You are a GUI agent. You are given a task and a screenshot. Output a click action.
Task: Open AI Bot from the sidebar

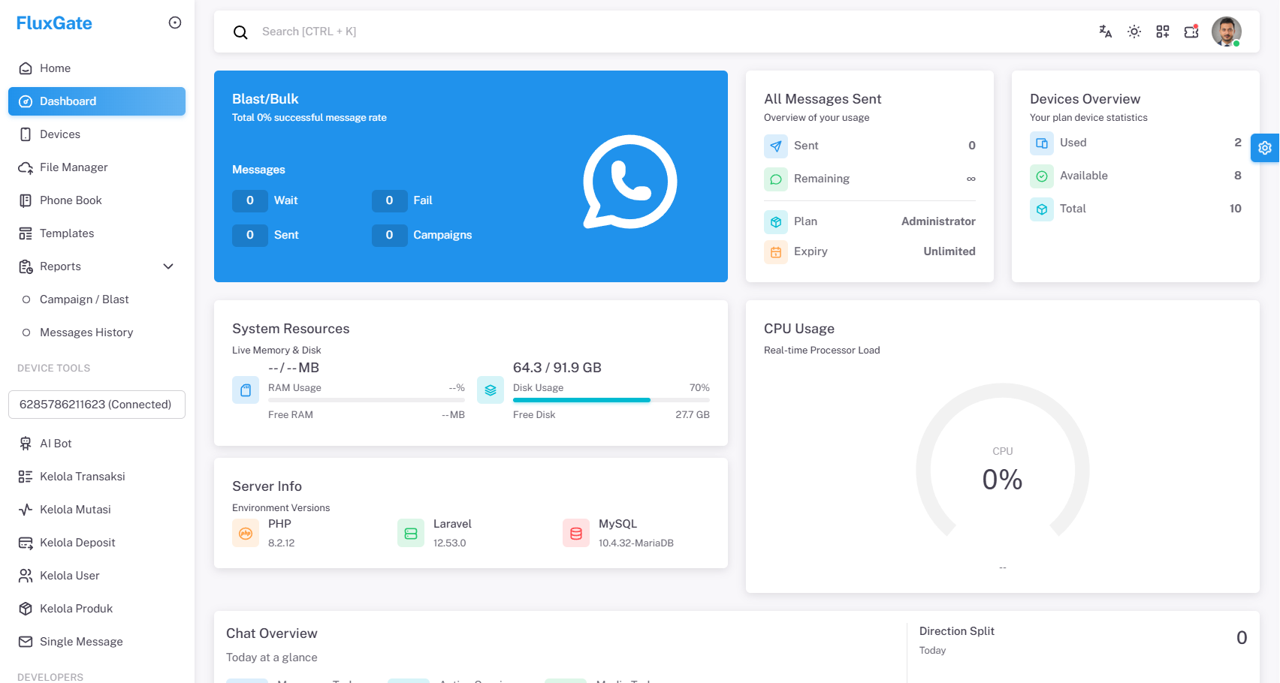coord(97,444)
